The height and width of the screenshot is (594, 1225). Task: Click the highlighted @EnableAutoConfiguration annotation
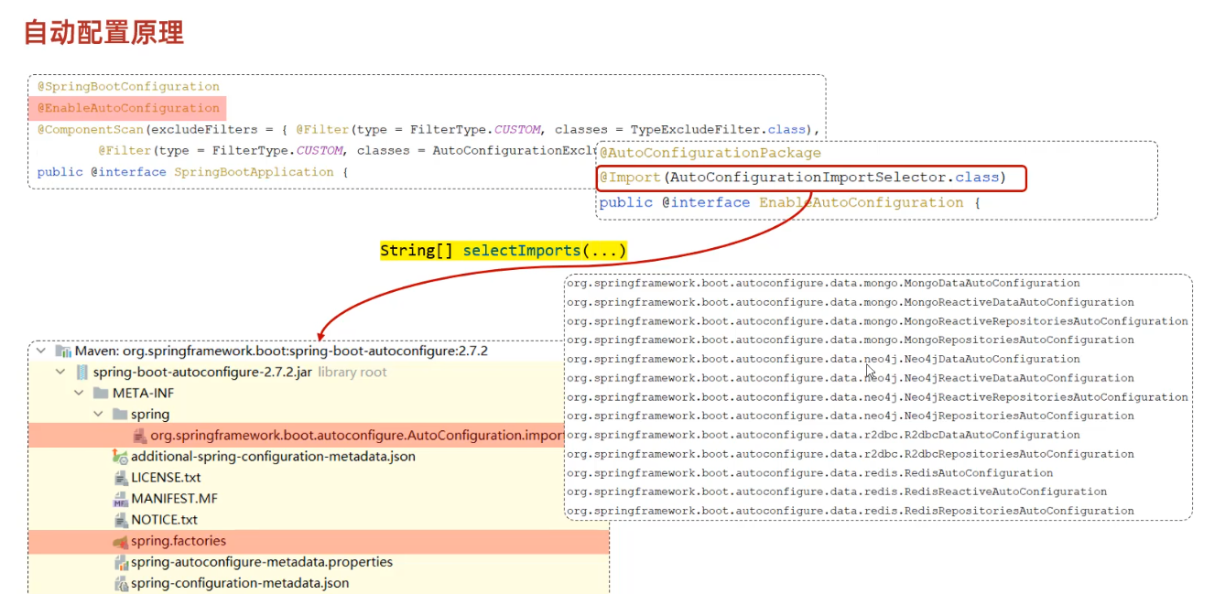128,108
